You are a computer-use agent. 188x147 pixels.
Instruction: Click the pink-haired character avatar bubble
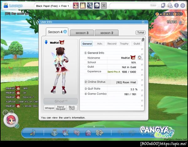11,120
